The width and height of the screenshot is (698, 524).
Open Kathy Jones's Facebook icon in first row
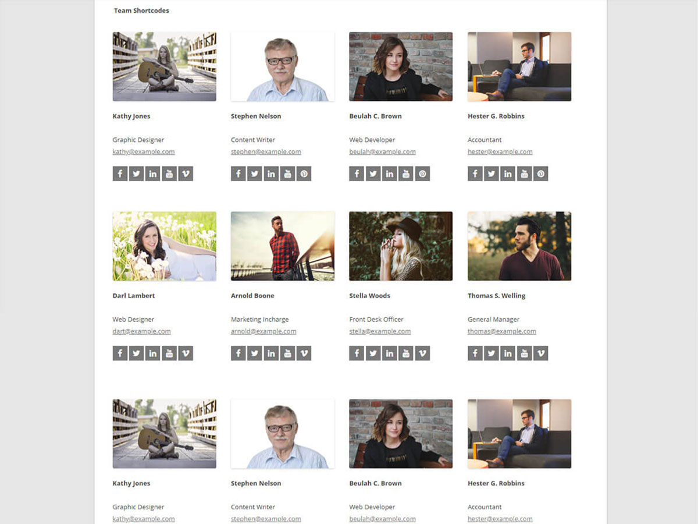pyautogui.click(x=120, y=174)
